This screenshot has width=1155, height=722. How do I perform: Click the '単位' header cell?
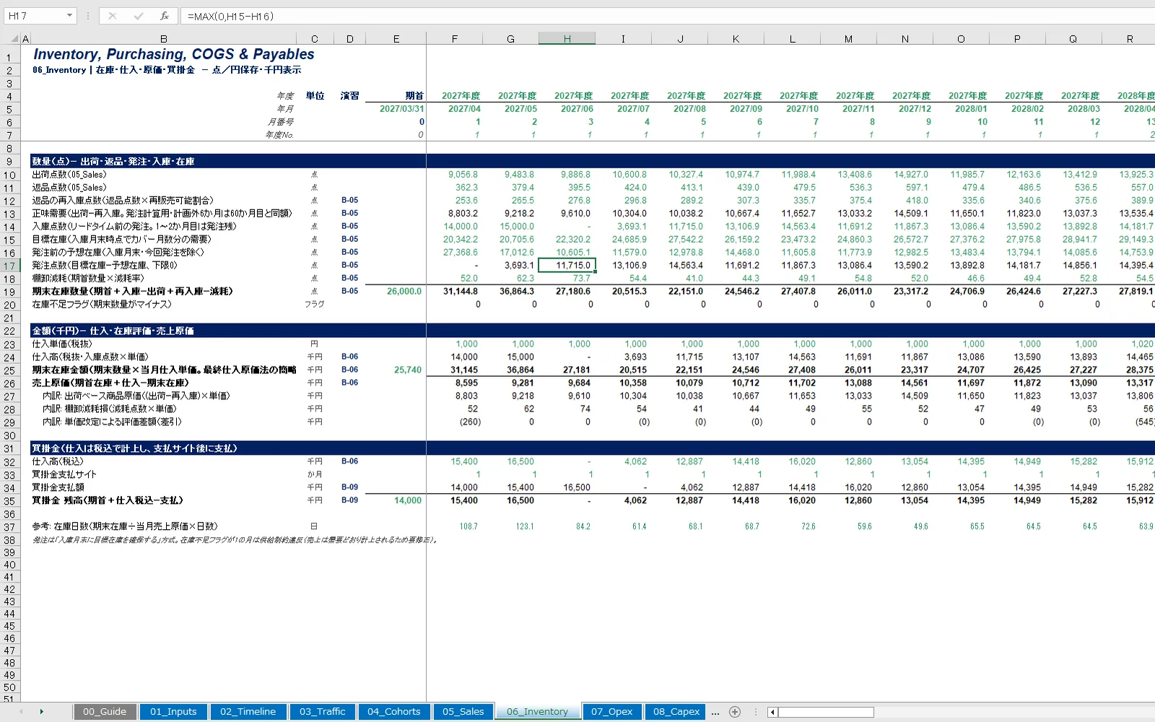315,95
